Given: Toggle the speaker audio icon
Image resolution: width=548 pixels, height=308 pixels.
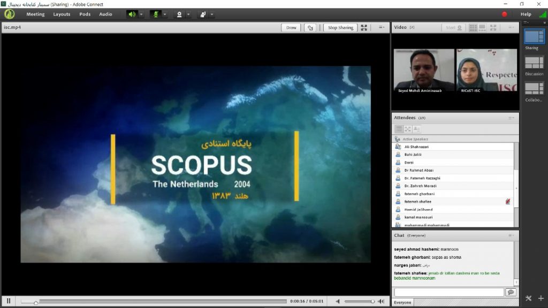Looking at the screenshot, I should tap(132, 14).
